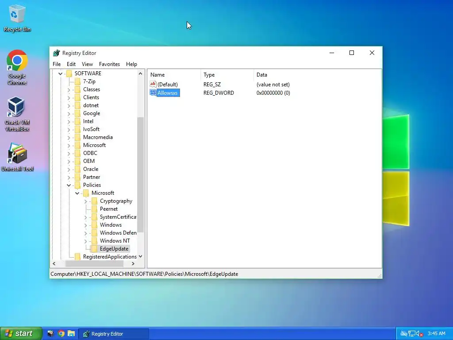Select the (Default) string value icon

click(x=153, y=84)
